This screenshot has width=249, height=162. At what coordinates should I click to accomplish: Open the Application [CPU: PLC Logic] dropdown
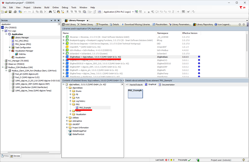pyautogui.click(x=133, y=12)
